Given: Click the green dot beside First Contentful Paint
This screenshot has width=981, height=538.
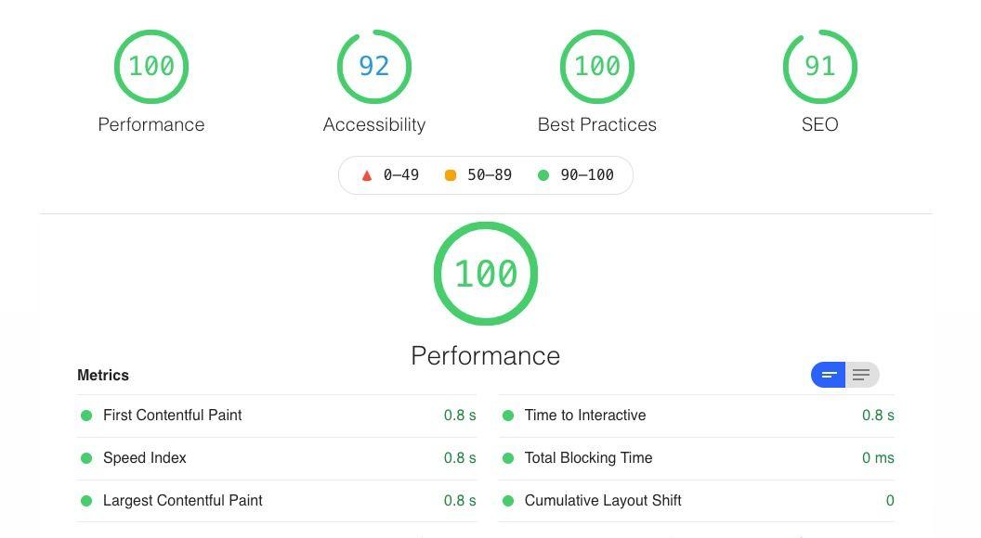Looking at the screenshot, I should tap(87, 415).
